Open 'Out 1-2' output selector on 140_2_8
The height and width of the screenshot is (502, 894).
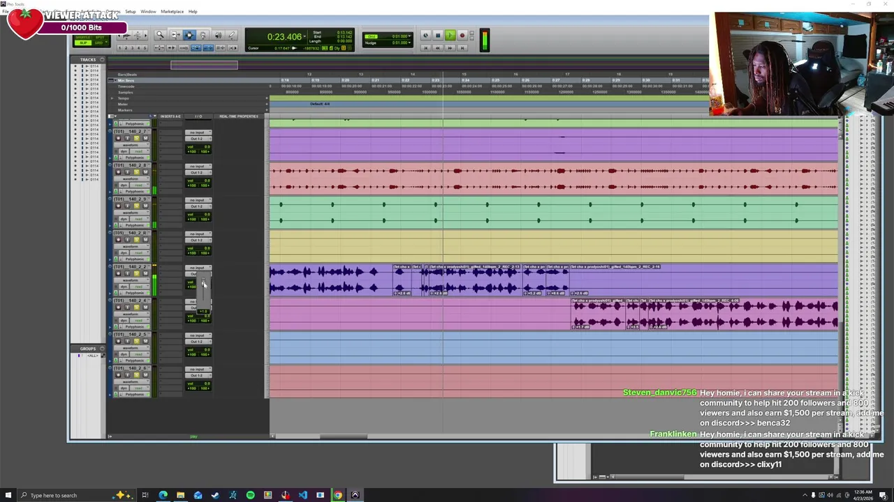click(198, 172)
